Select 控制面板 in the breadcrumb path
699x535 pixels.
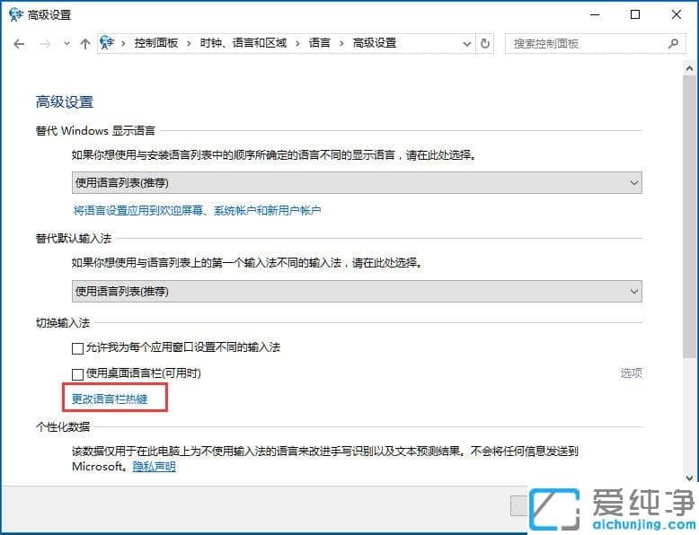tap(155, 43)
